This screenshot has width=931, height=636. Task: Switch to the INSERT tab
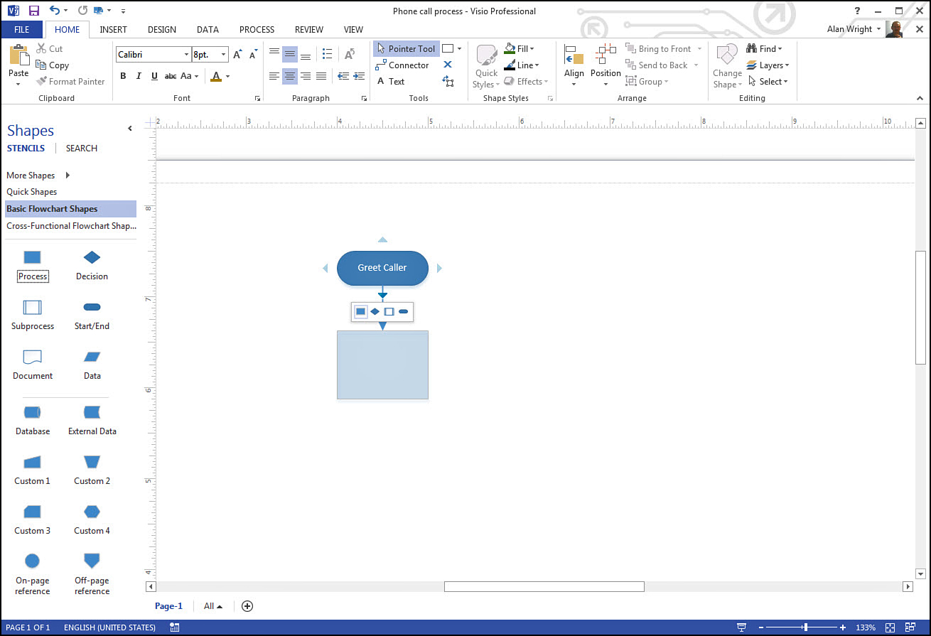tap(114, 30)
